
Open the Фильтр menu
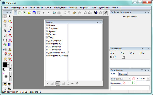pos(73,8)
